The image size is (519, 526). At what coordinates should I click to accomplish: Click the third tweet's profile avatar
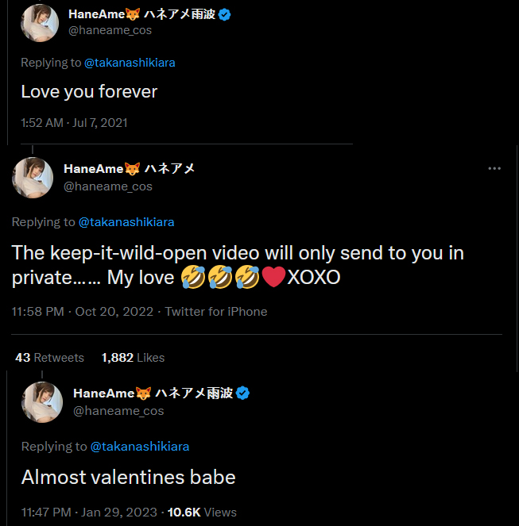pos(42,401)
